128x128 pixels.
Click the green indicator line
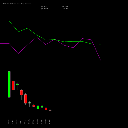point(50,40)
